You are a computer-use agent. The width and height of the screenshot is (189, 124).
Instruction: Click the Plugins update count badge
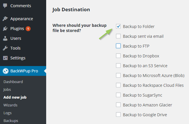pyautogui.click(x=28, y=29)
